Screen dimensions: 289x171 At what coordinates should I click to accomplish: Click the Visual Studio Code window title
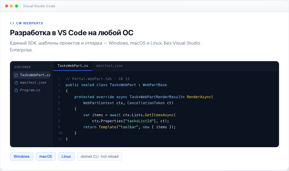pos(39,6)
